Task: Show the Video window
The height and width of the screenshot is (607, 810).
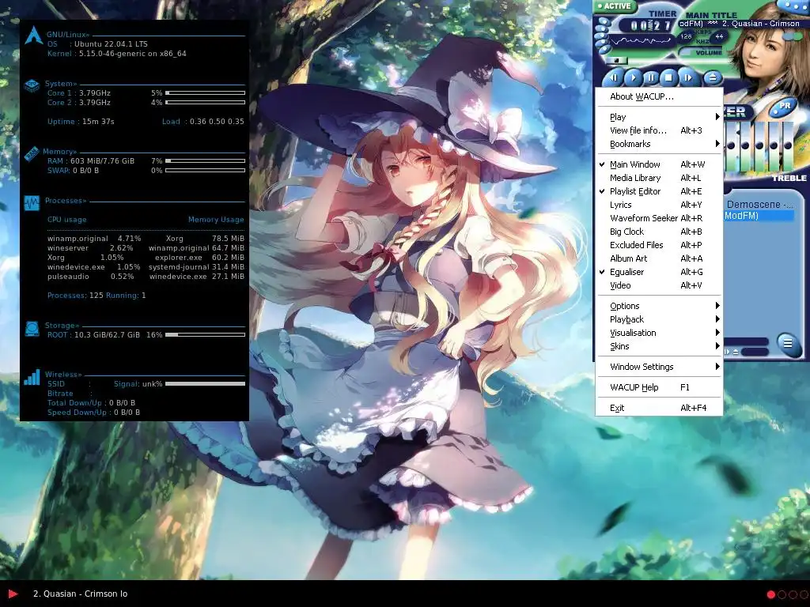Action: pos(659,285)
